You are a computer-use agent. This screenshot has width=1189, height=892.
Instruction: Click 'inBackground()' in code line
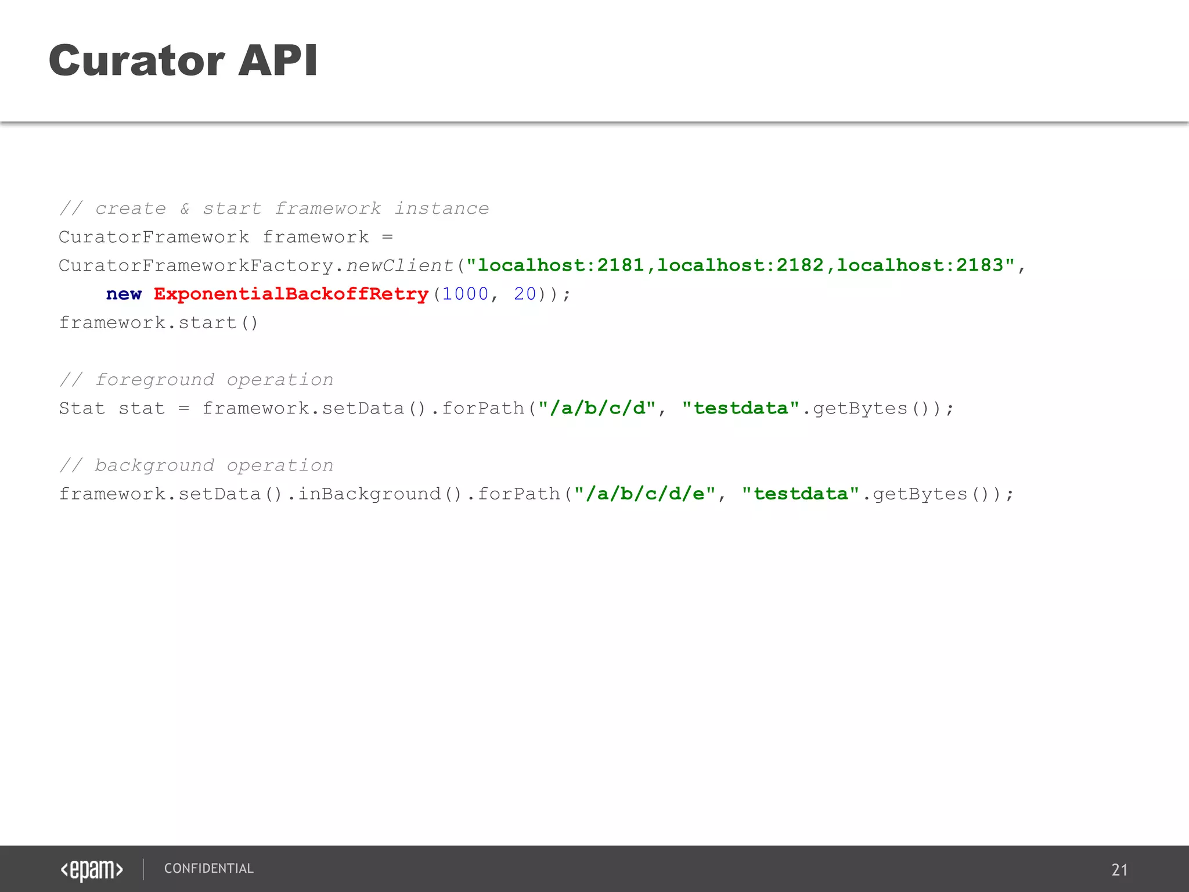pos(380,494)
